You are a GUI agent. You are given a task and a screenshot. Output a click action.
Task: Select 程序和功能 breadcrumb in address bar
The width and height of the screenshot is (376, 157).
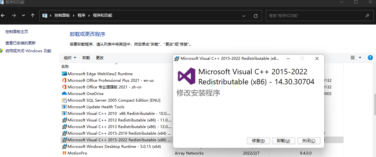click(x=102, y=15)
